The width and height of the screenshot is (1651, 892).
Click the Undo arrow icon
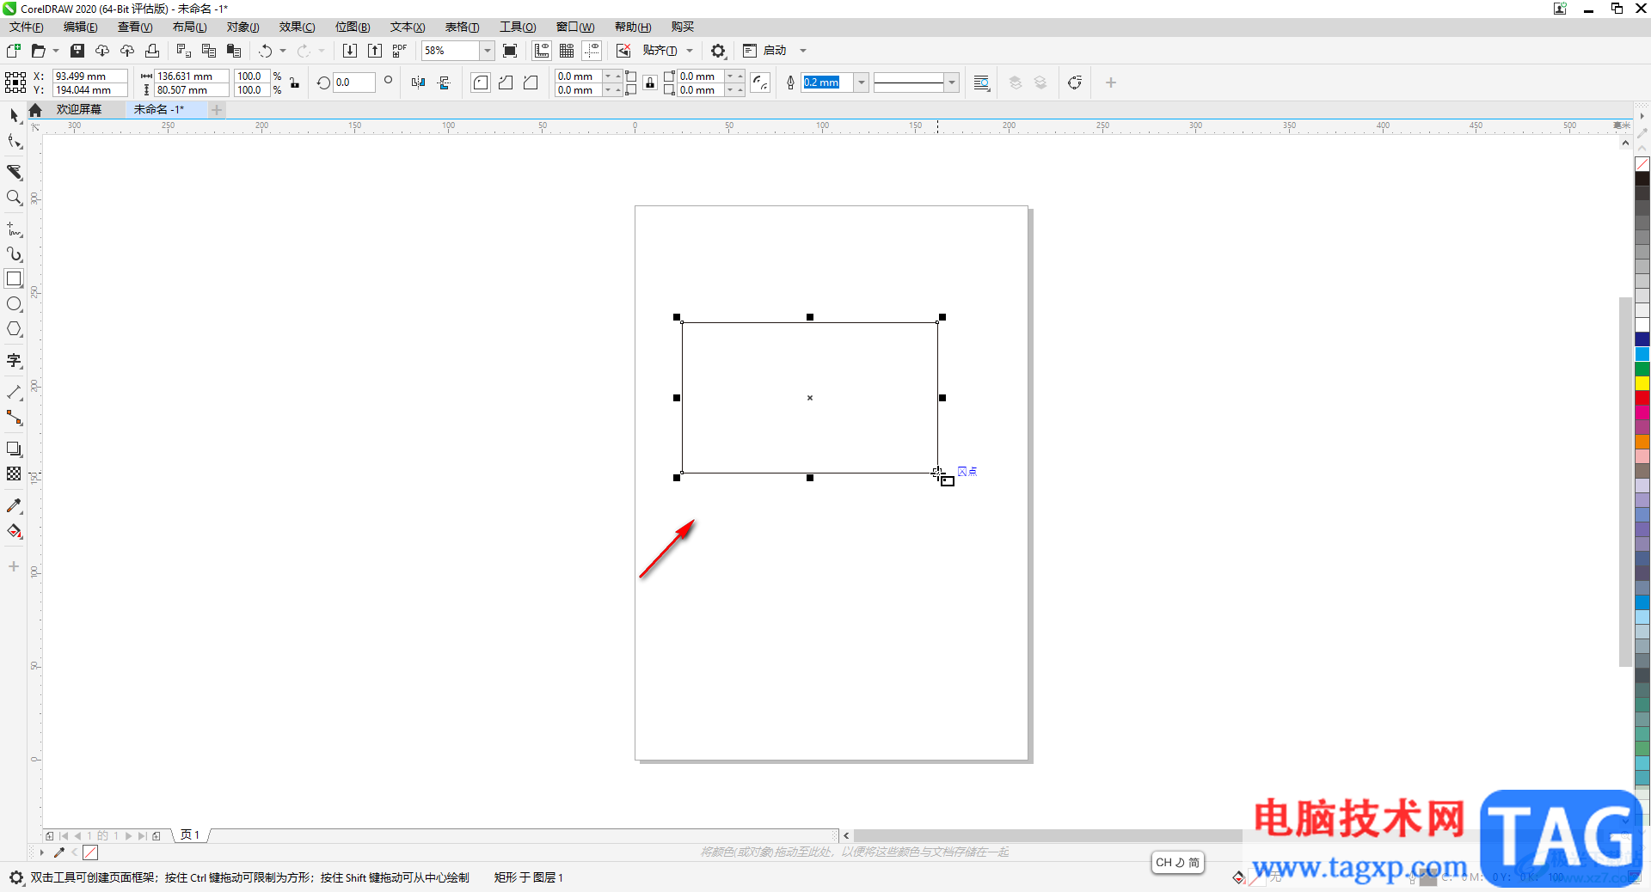click(266, 51)
